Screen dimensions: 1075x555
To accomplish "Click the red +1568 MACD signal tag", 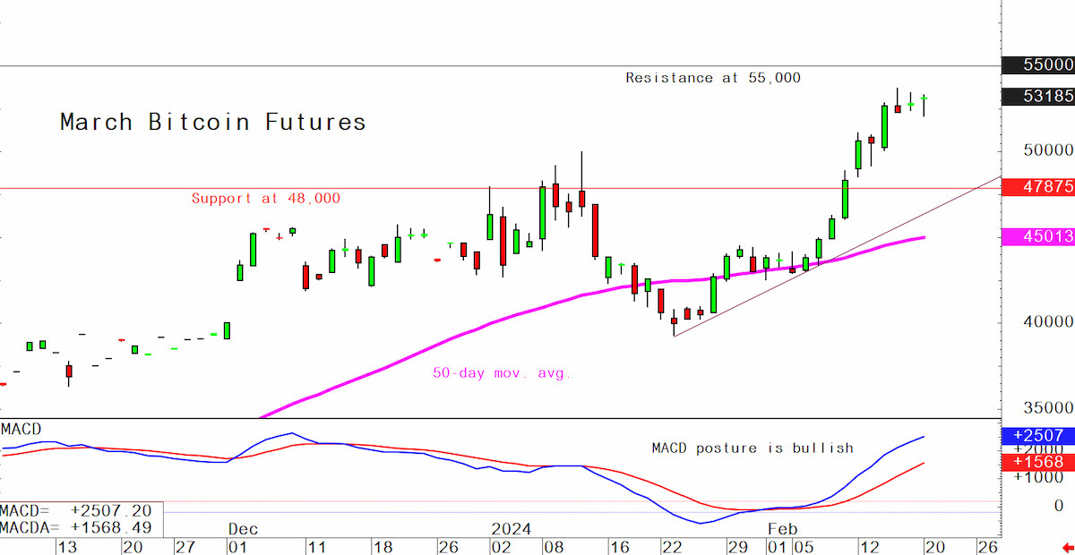I will click(x=1037, y=462).
